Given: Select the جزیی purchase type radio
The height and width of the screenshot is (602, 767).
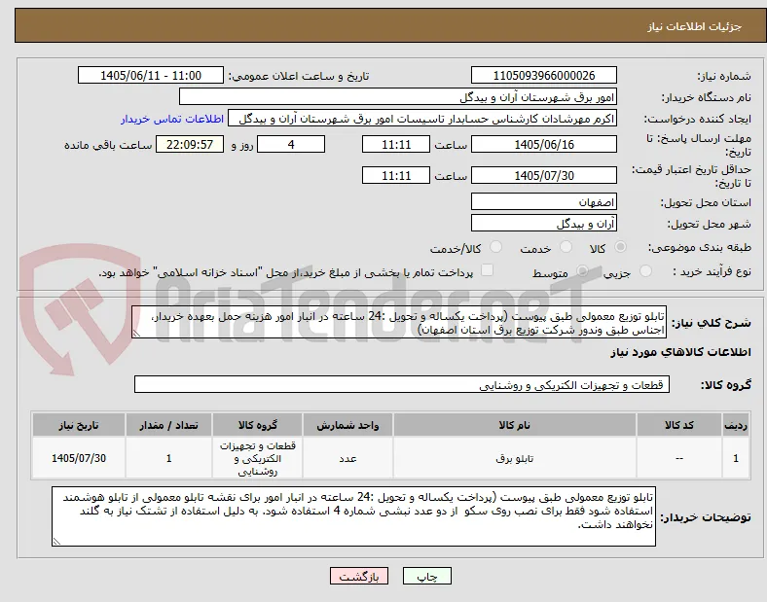Looking at the screenshot, I should coord(645,271).
